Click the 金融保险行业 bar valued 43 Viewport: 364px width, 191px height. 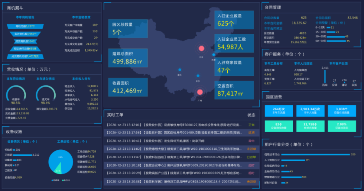point(285,171)
